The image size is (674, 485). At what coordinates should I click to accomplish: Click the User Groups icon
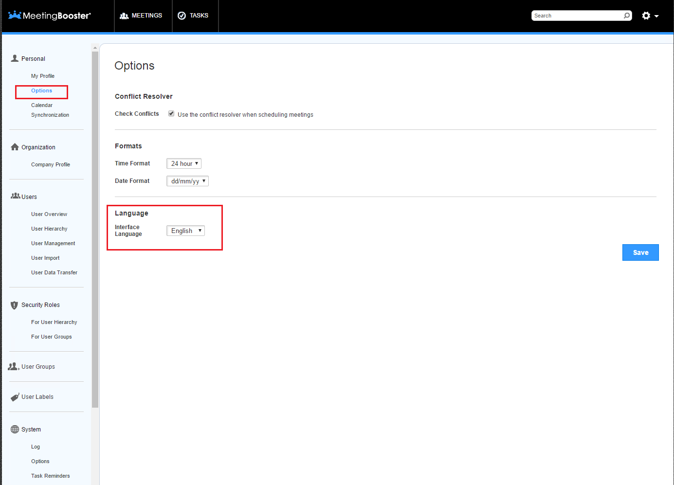coord(13,366)
